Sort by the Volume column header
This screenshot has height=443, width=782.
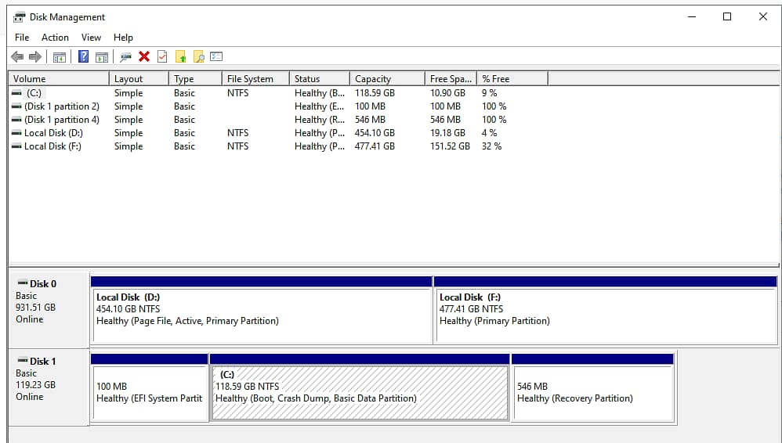point(59,79)
